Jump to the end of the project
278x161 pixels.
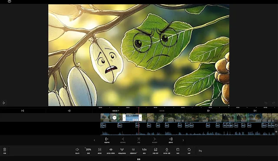255,111
